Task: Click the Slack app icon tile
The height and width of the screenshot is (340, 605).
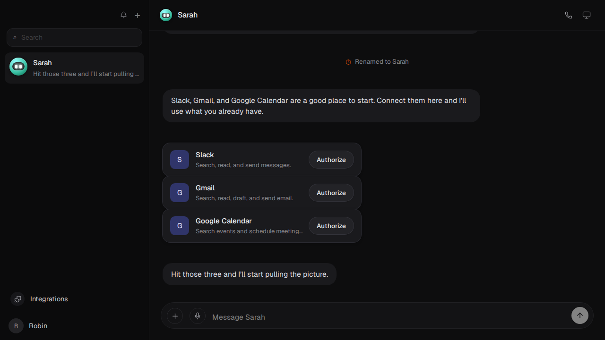Action: [180, 160]
